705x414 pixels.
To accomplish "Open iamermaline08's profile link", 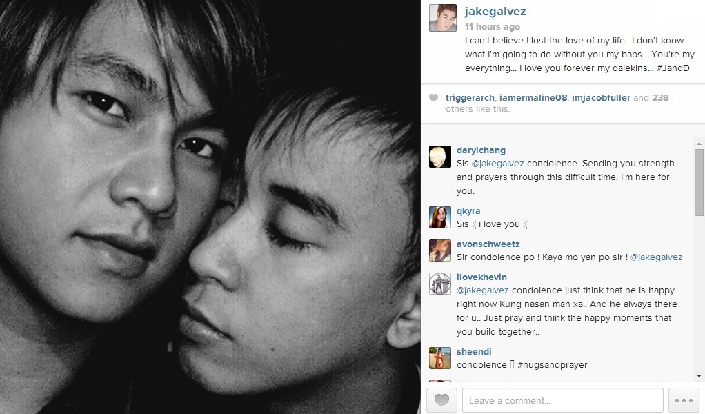I will coord(533,97).
